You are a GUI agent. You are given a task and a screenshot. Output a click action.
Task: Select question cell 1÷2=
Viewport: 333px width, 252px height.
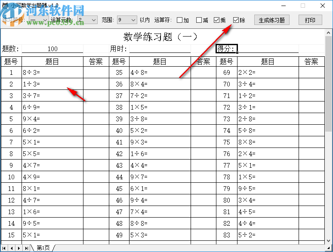click(x=268, y=95)
